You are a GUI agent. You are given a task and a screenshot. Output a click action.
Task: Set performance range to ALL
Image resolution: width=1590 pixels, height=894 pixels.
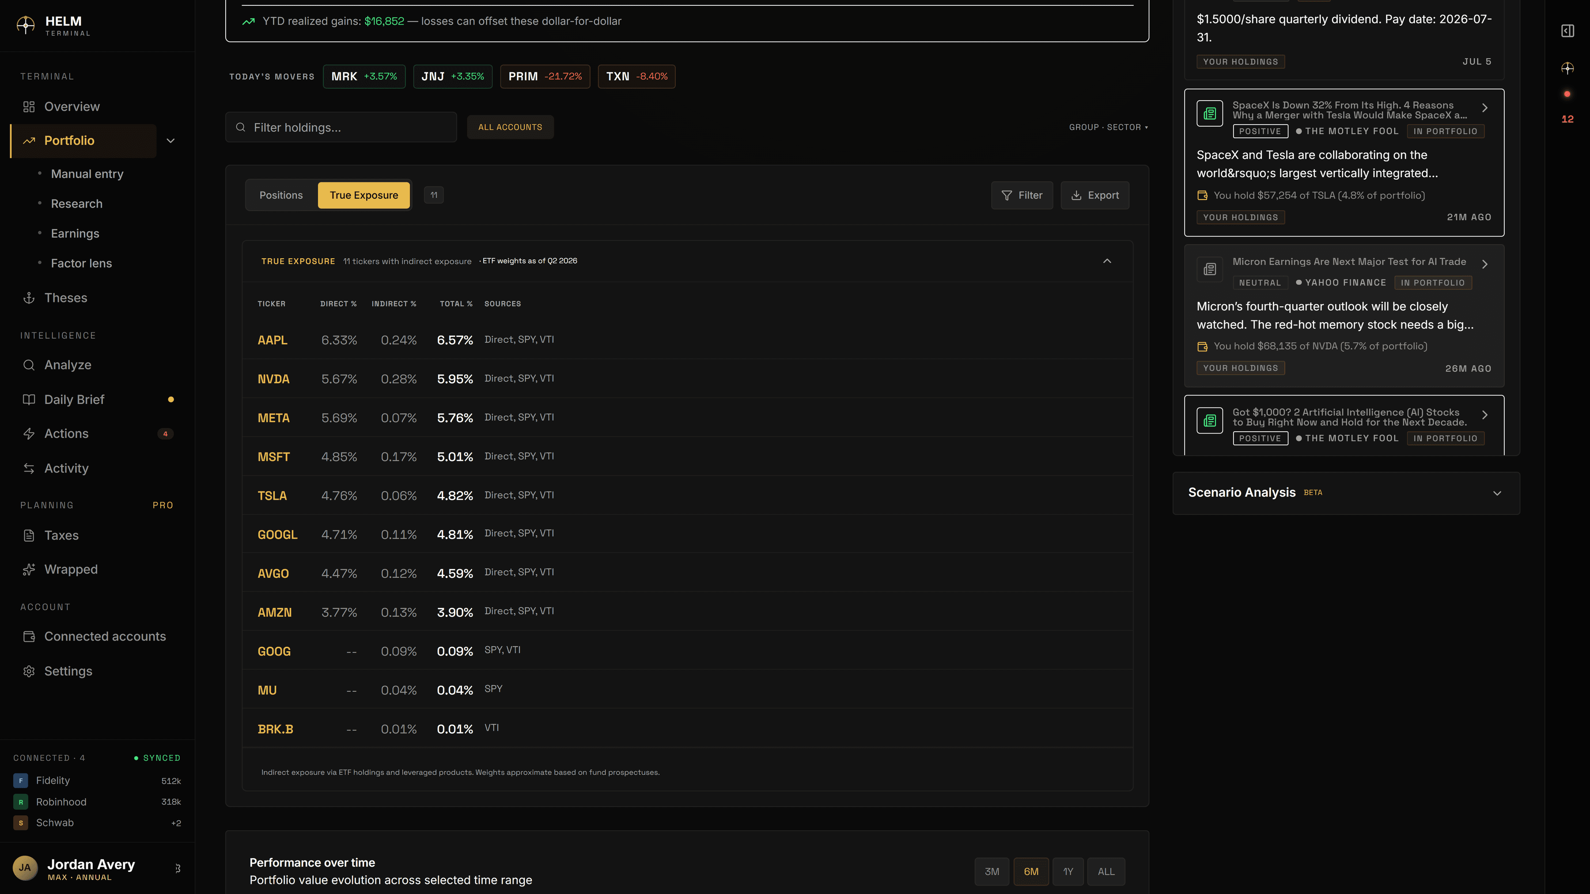pyautogui.click(x=1106, y=872)
